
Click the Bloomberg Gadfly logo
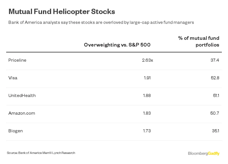[x=204, y=153]
